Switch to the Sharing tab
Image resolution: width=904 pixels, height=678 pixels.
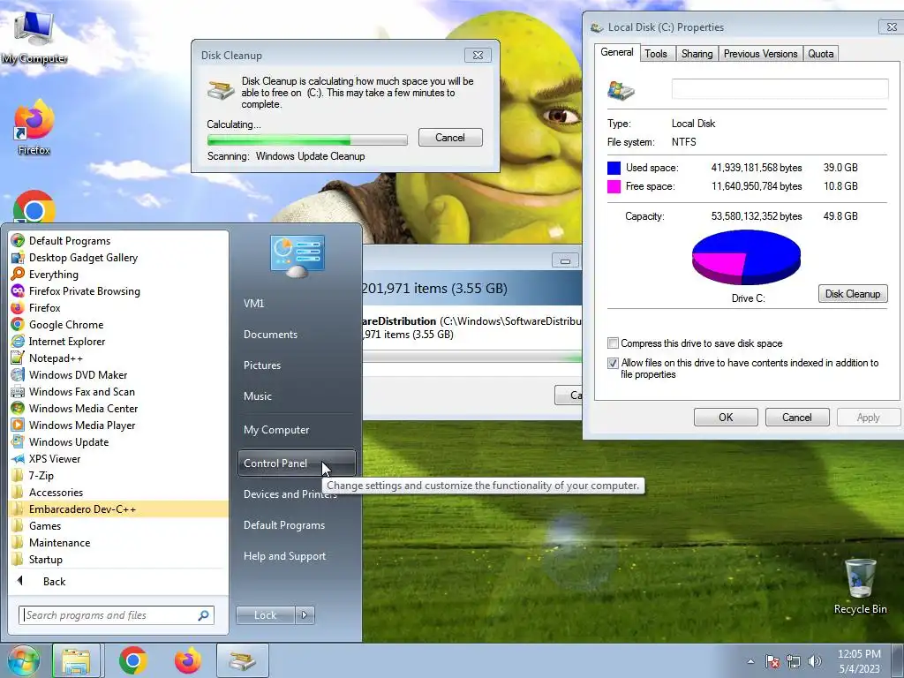pos(697,54)
